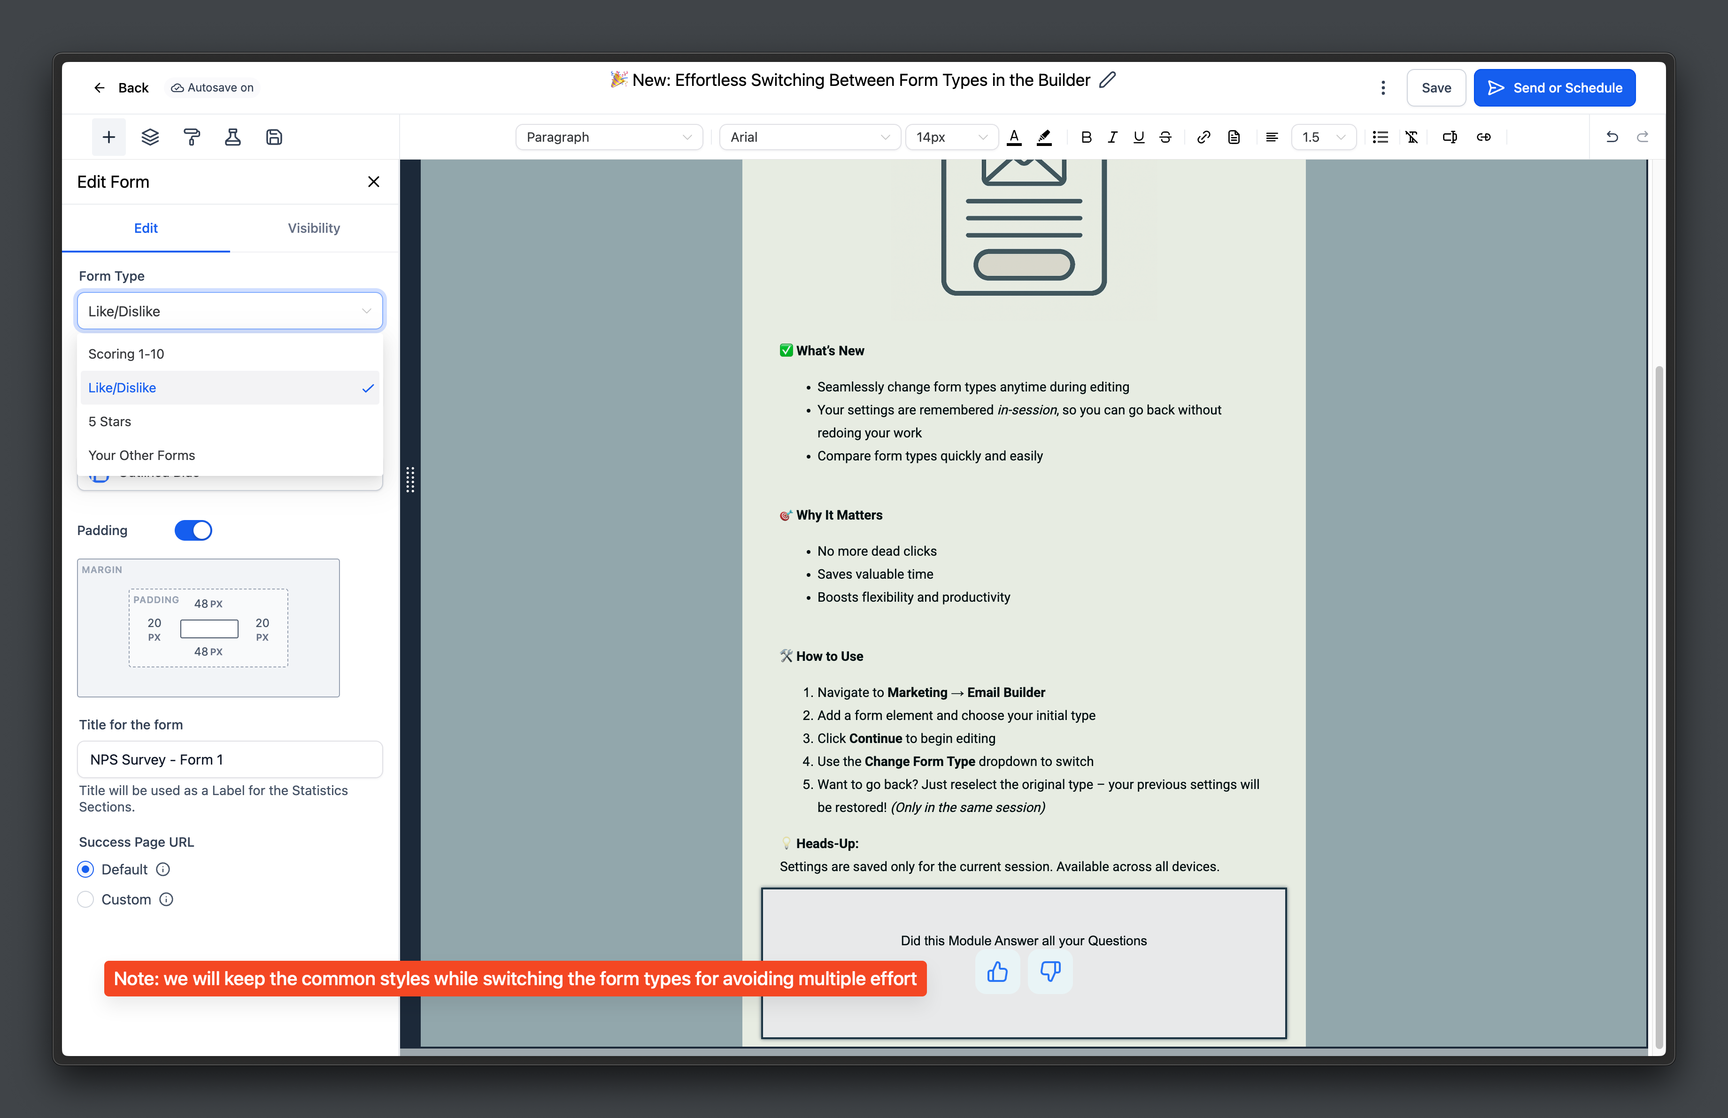Select Custom success page URL option
This screenshot has width=1728, height=1118.
pos(85,900)
